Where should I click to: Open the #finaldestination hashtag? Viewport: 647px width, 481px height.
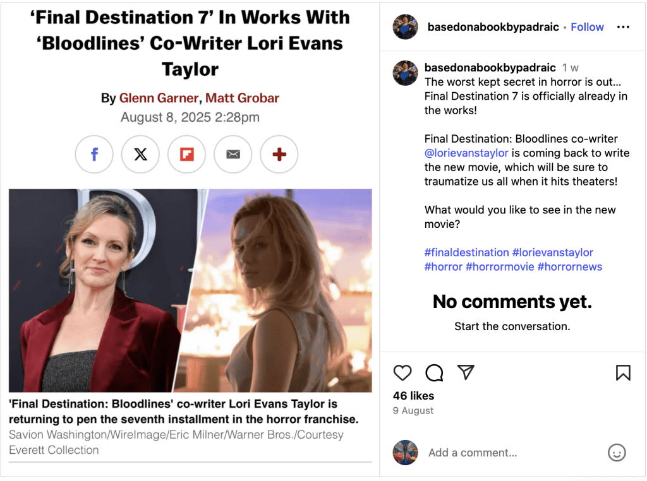(467, 252)
